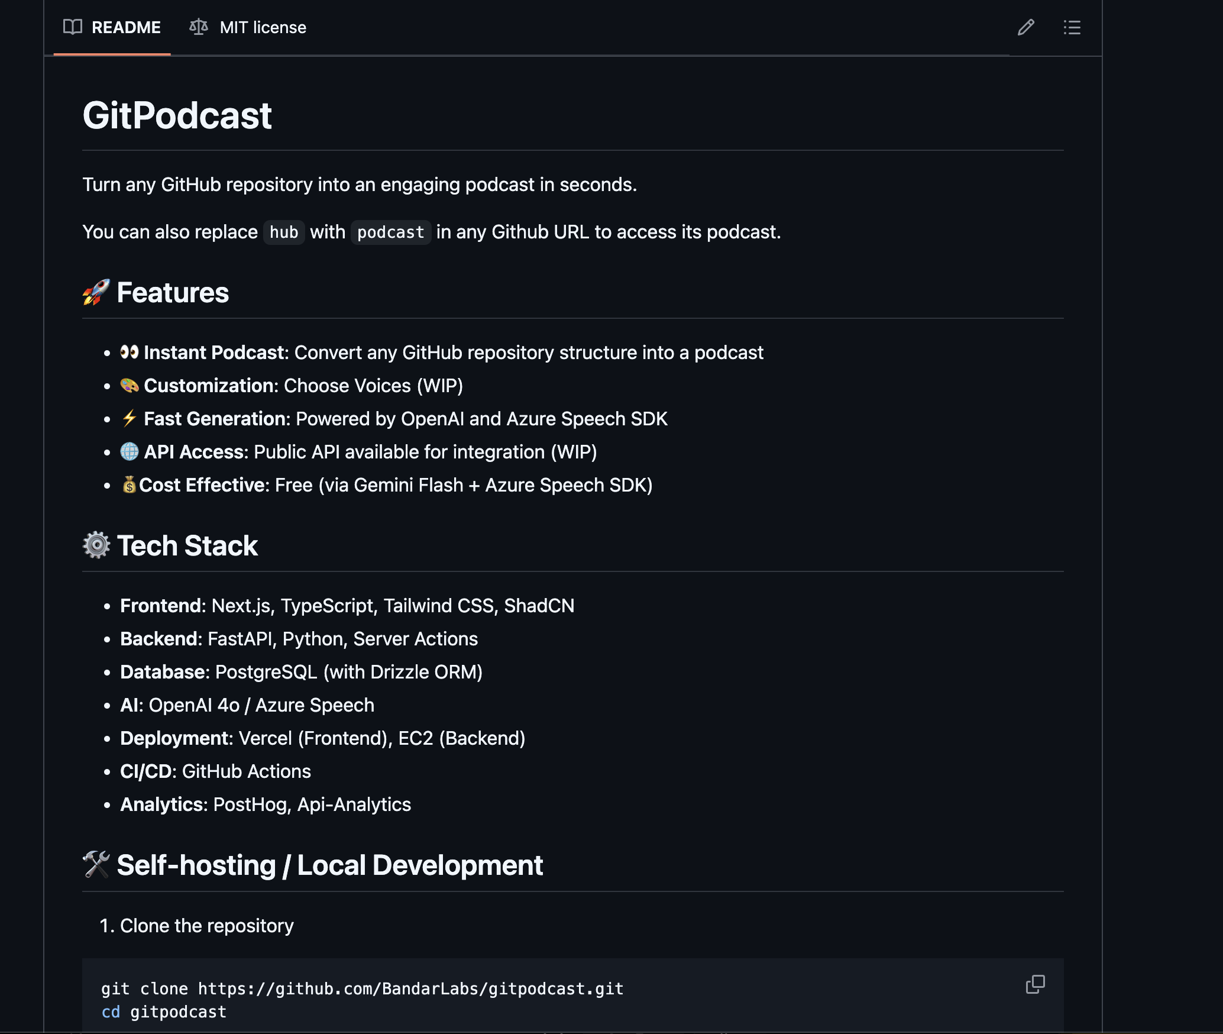Screen dimensions: 1223x1034
Task: Click 'Choose Voices (WIP)' text
Action: pos(374,386)
